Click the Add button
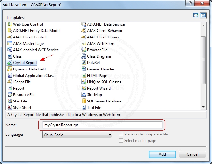The width and height of the screenshot is (212, 164). [162, 154]
